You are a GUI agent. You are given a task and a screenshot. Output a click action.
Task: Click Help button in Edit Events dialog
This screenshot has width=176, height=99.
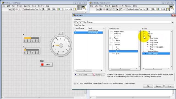tap(169, 86)
